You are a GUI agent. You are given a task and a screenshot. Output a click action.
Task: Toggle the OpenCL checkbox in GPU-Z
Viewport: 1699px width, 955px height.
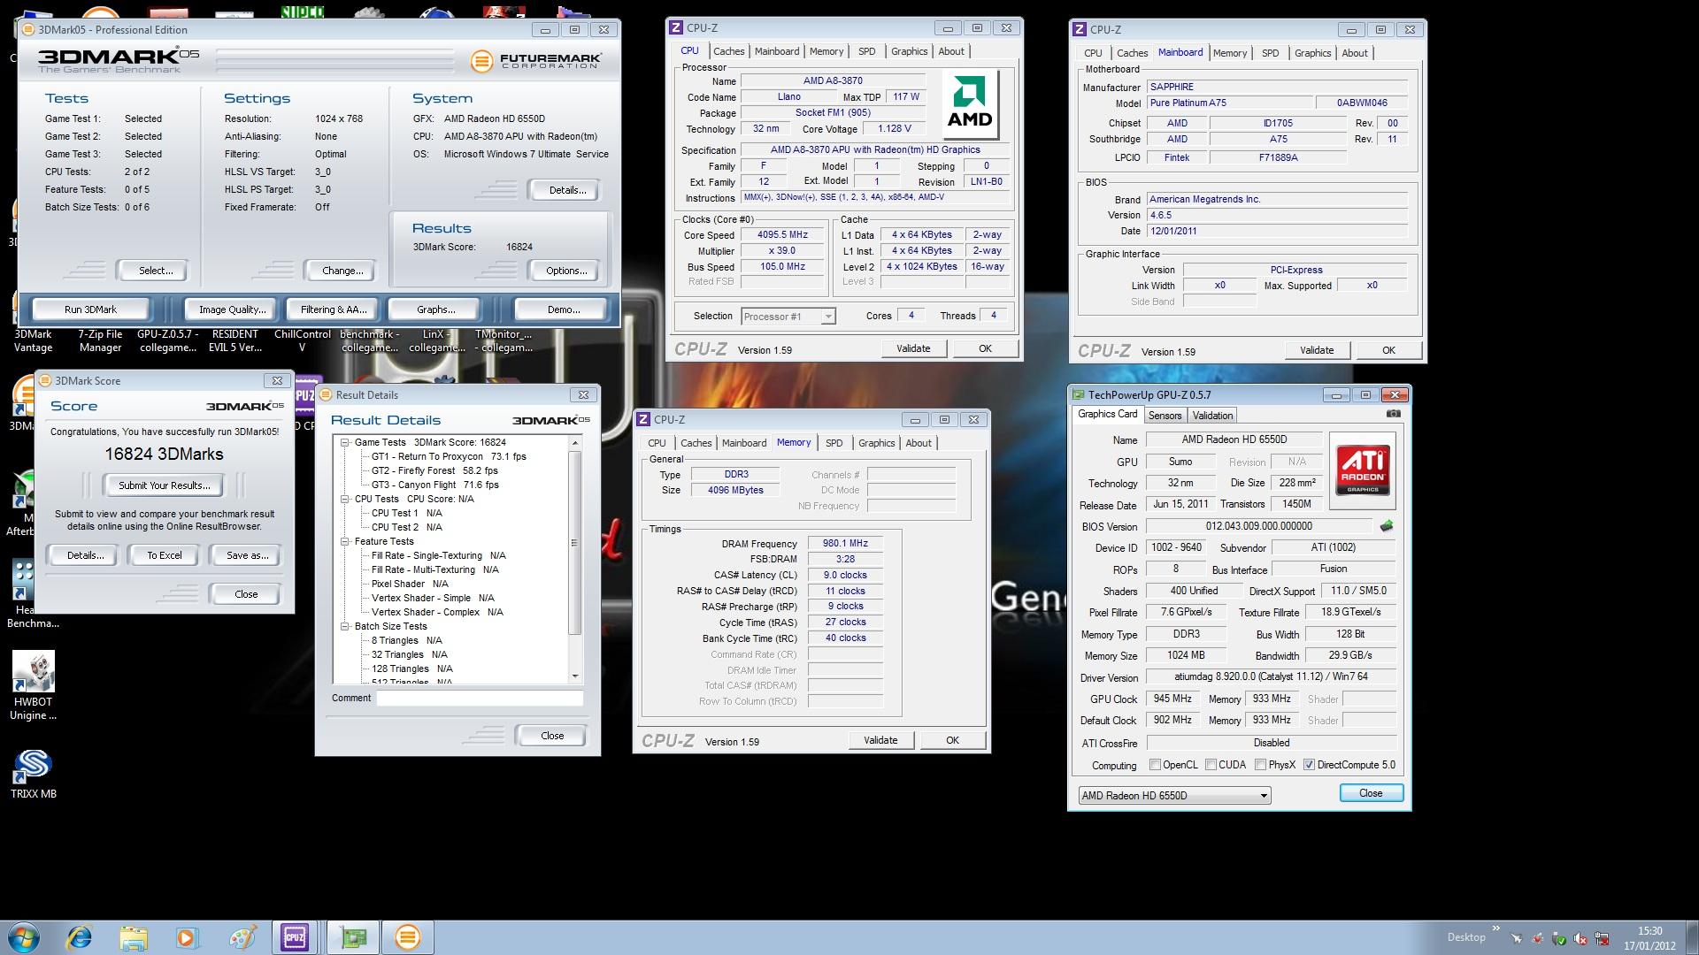click(1155, 765)
